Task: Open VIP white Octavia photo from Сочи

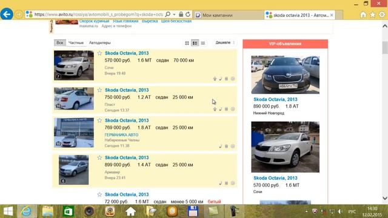Action: (286, 147)
